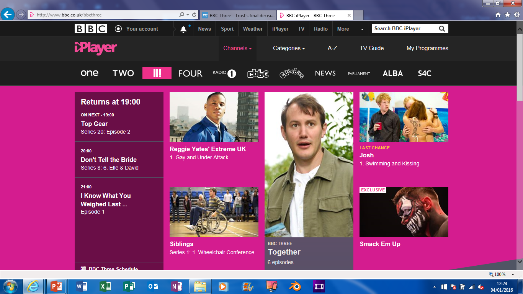Select the highlighted BBC Three channel logo
Viewport: 523px width, 294px height.
tap(157, 73)
